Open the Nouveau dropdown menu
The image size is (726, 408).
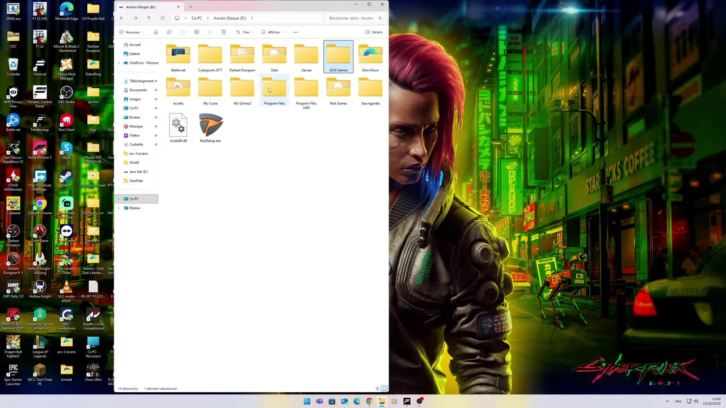coord(130,32)
